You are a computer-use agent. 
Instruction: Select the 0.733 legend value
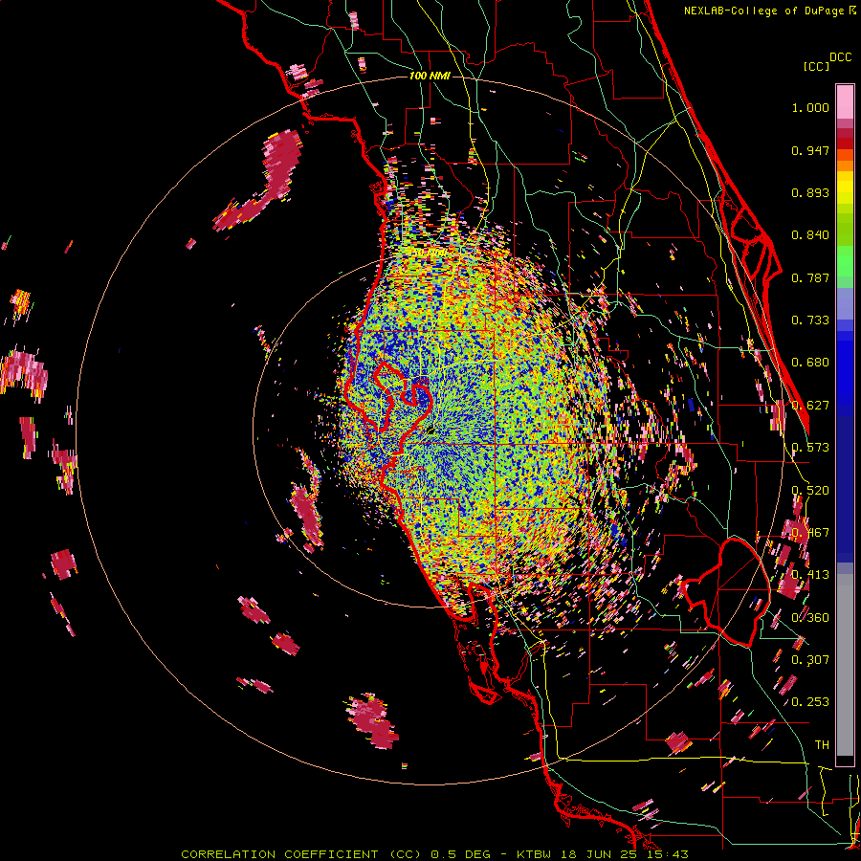coord(810,320)
